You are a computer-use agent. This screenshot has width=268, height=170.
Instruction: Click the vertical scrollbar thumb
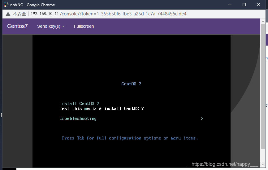[263, 86]
